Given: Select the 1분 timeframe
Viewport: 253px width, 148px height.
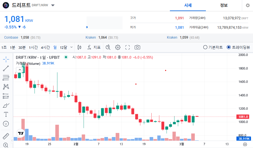Looking at the screenshot, I should coord(13,47).
